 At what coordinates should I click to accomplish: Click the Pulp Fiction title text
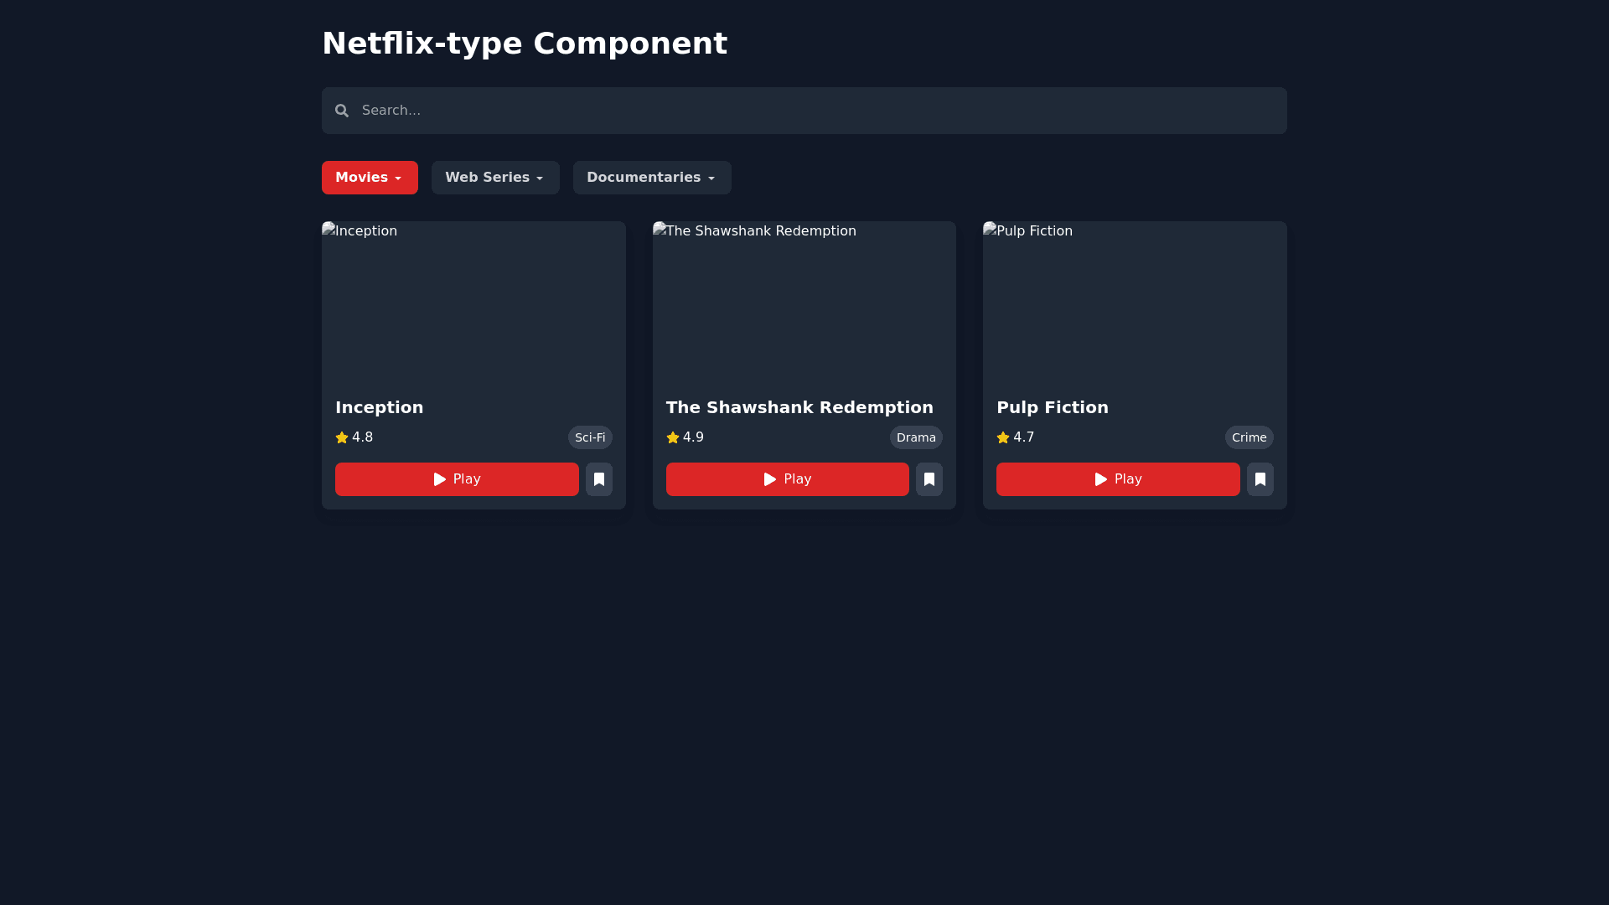[1052, 407]
